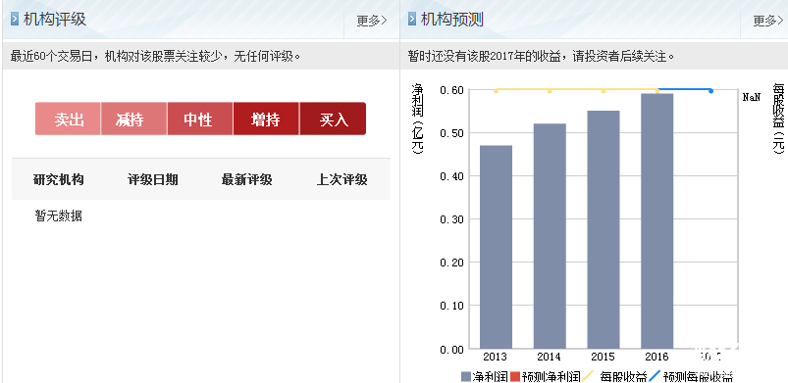788x383 pixels.
Task: Click the gray 净利润 legend swatch
Action: (x=466, y=377)
